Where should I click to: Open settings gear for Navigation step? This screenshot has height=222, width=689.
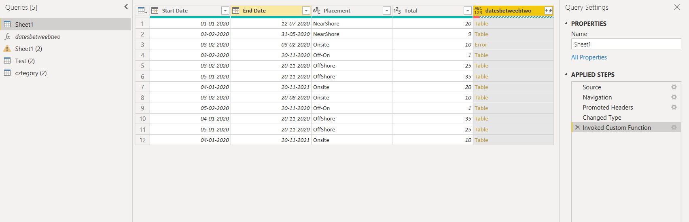click(674, 97)
